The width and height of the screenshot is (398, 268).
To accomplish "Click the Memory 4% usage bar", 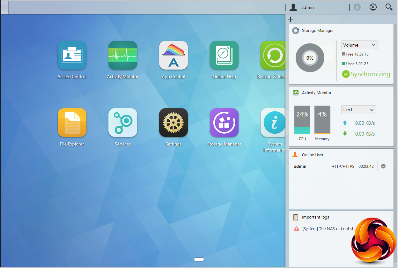I will pyautogui.click(x=322, y=120).
